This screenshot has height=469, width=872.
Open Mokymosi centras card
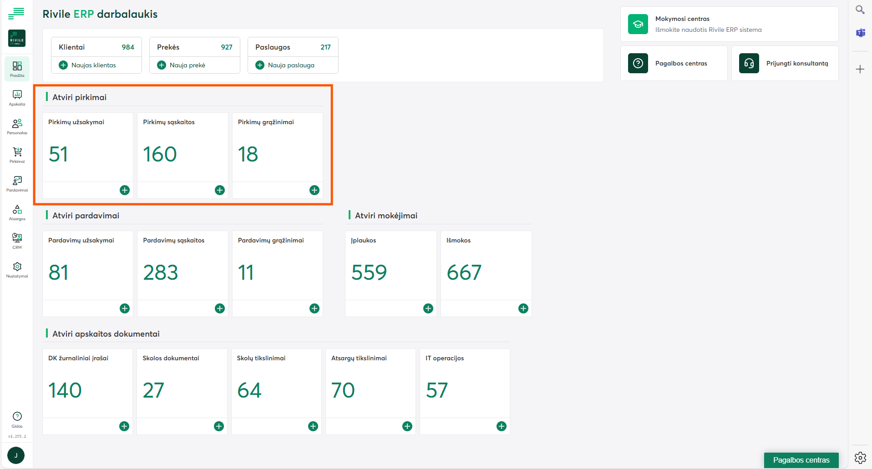click(x=729, y=24)
